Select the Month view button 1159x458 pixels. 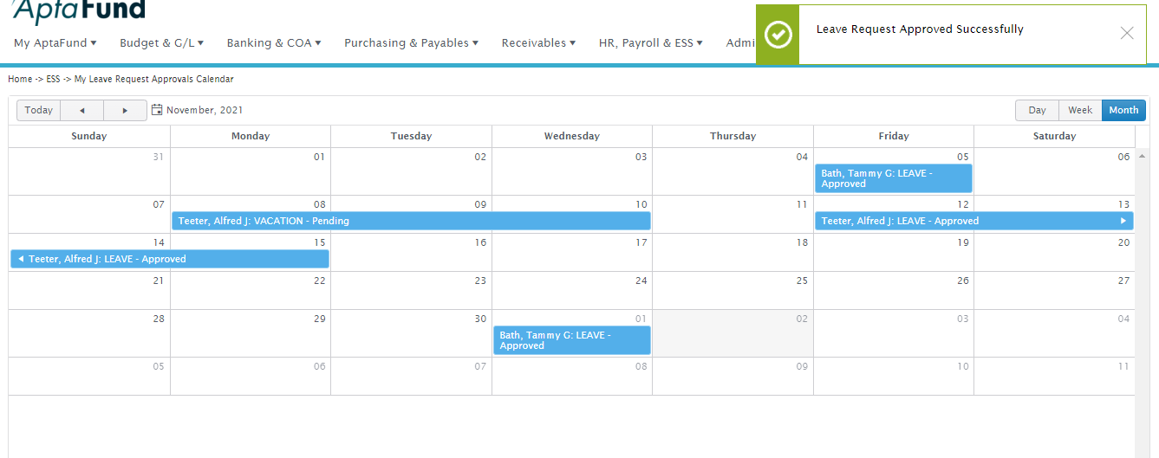click(x=1123, y=110)
